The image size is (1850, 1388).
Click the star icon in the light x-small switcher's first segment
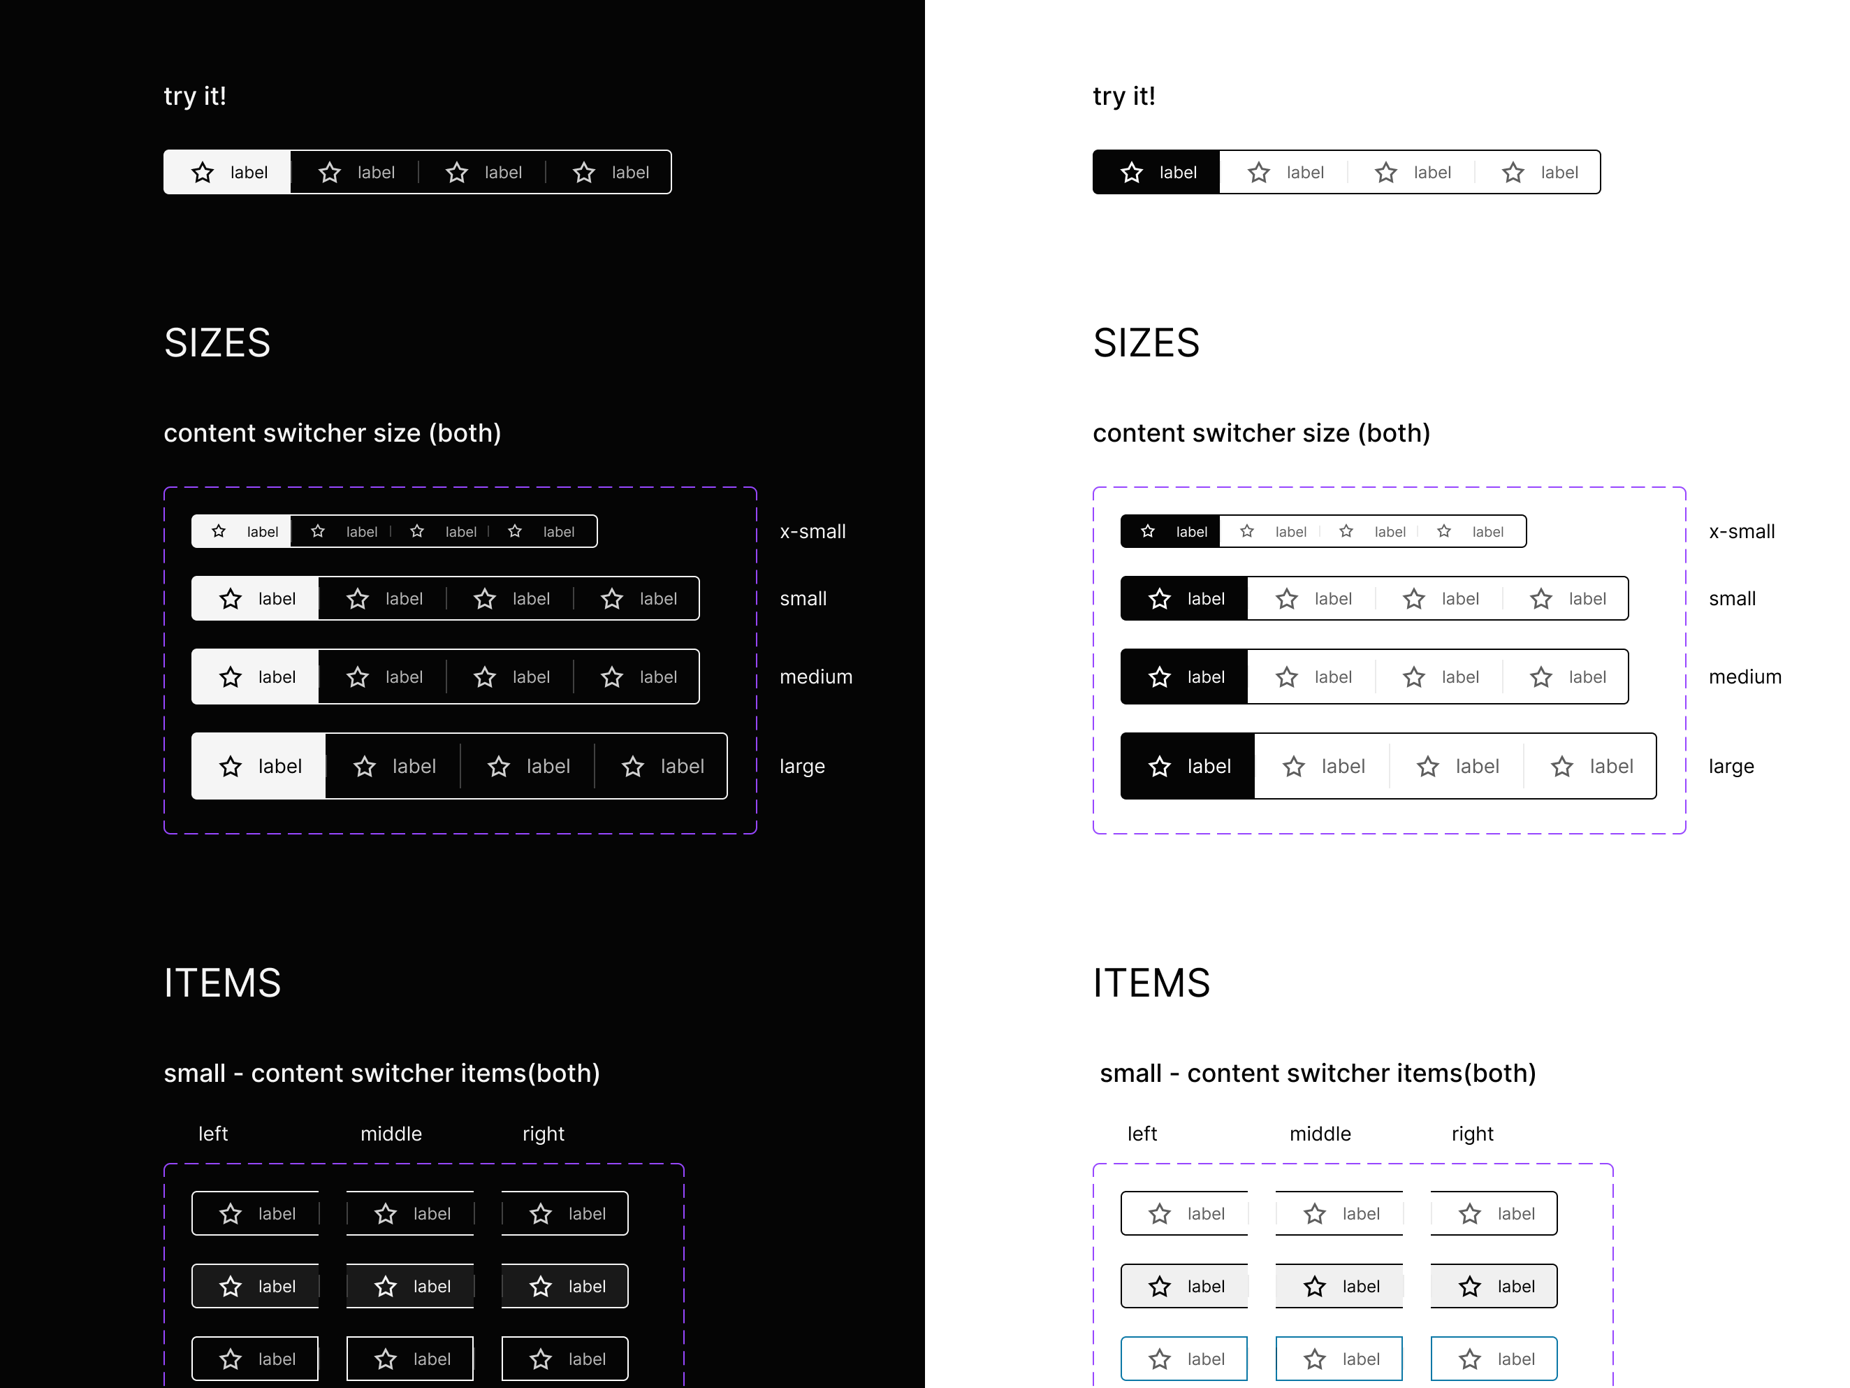pyautogui.click(x=1146, y=531)
